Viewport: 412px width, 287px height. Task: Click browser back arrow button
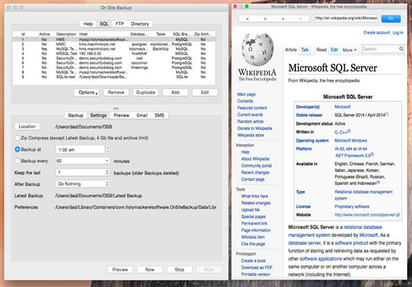coord(247,19)
